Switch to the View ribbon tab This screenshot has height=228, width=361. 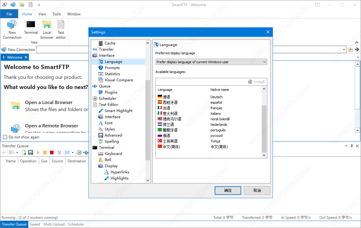[x=42, y=14]
